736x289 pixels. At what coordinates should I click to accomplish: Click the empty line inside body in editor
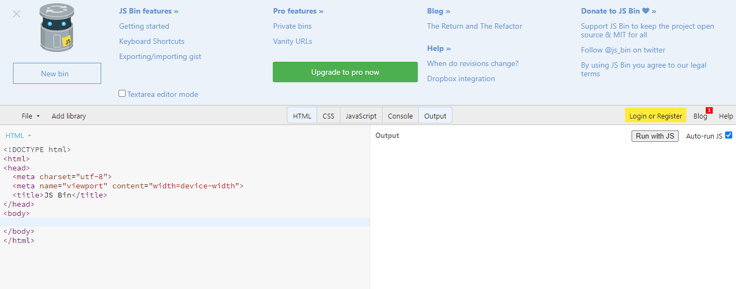185,222
